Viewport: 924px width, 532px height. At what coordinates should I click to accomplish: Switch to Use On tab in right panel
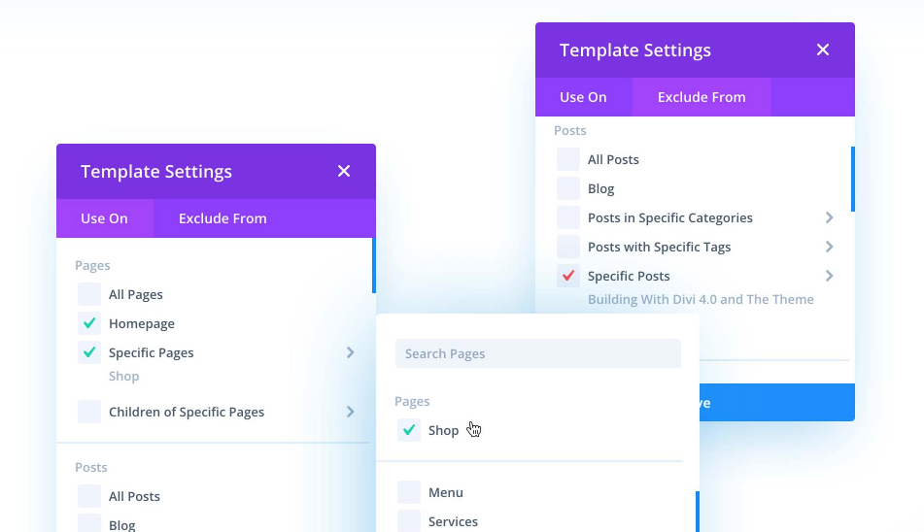click(x=583, y=97)
